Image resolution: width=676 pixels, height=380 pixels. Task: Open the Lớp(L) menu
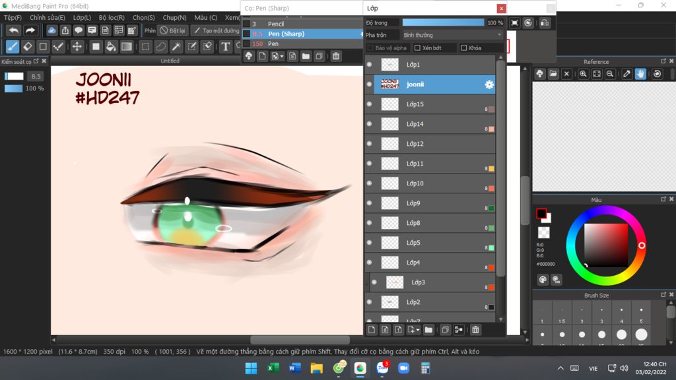pyautogui.click(x=82, y=18)
